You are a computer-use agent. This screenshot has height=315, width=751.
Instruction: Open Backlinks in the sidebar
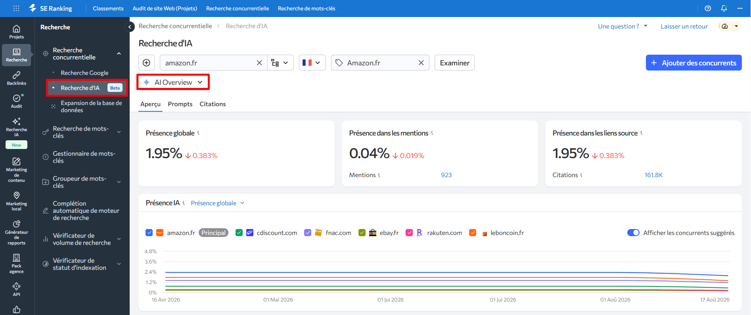pos(17,78)
